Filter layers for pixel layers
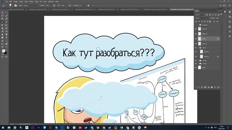232x130 pixels. click(x=207, y=15)
